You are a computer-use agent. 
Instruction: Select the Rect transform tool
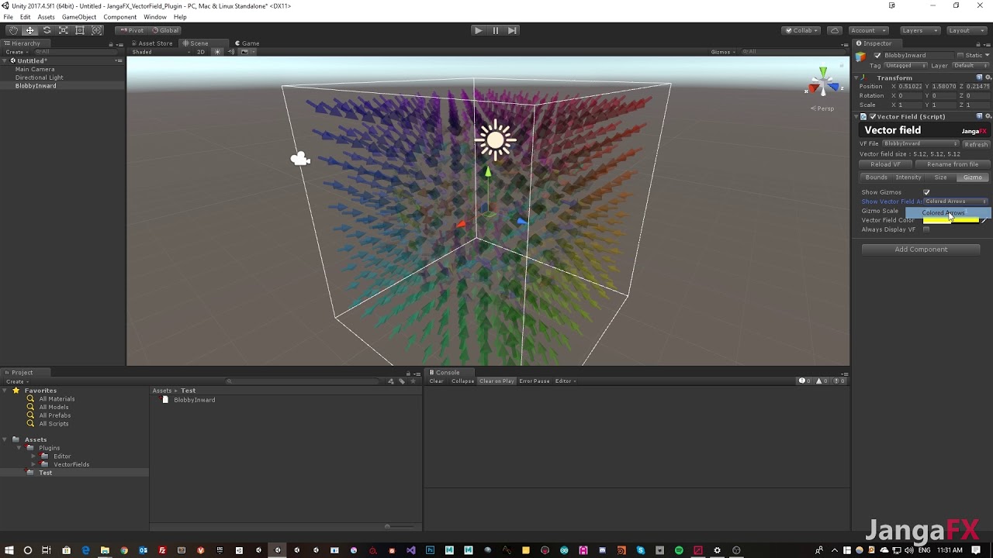[80, 30]
